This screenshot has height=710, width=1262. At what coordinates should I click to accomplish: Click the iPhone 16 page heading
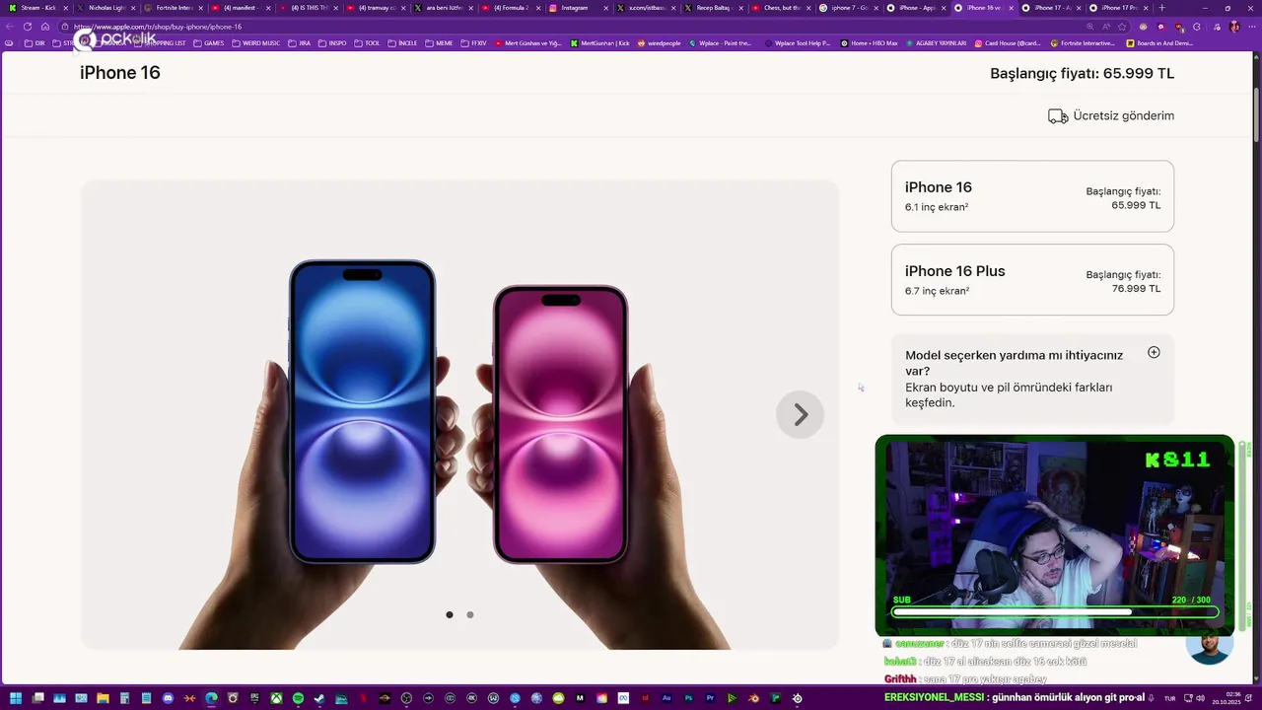pos(120,73)
